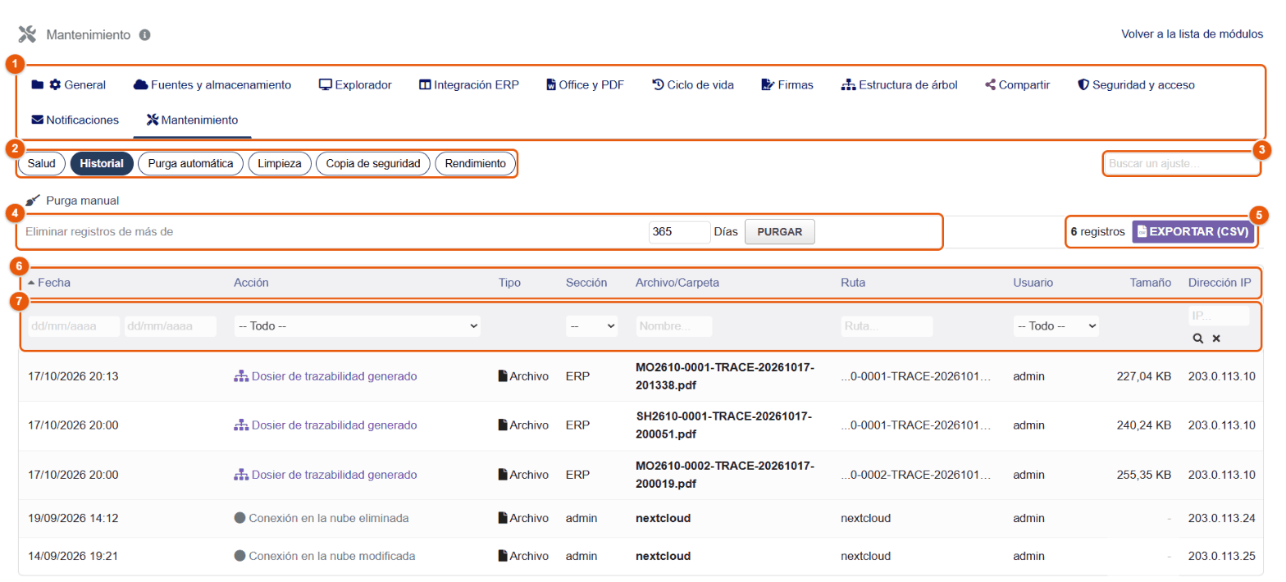Viewport: 1286px width, 582px height.
Task: Focus the Ruta filter field
Action: coord(887,326)
